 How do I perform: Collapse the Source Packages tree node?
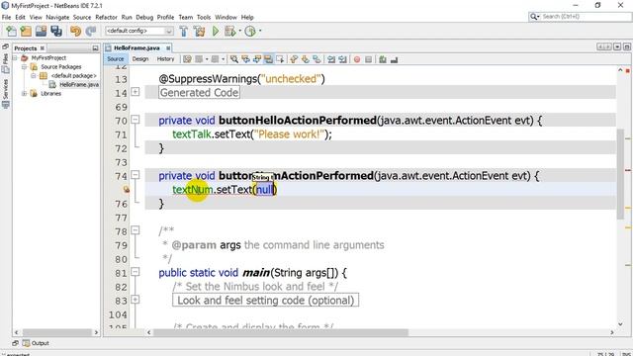[25, 66]
